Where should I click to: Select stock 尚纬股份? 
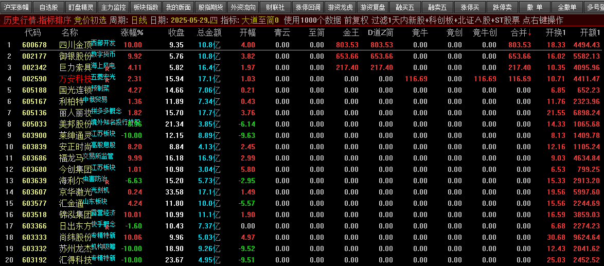click(76, 237)
